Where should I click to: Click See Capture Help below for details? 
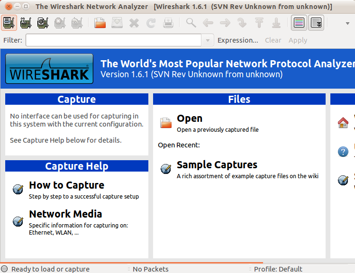pyautogui.click(x=66, y=140)
